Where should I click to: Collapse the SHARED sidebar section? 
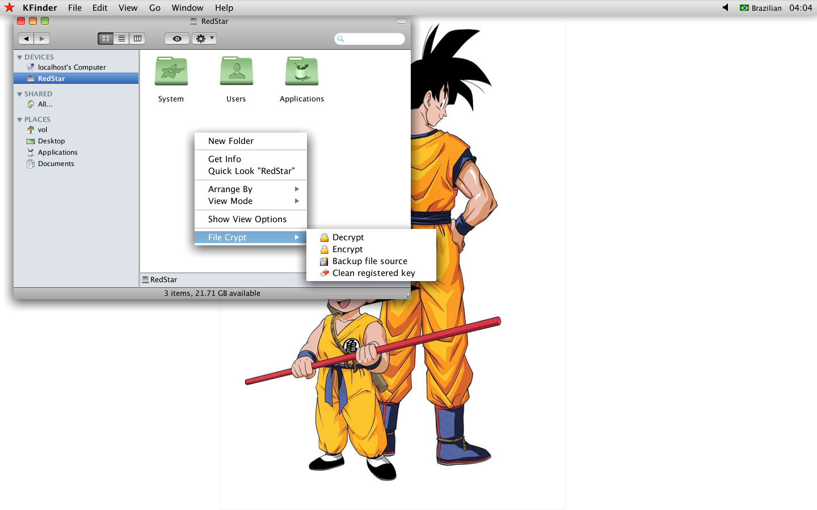(20, 94)
